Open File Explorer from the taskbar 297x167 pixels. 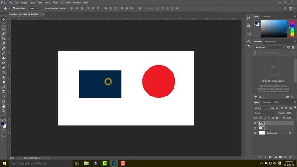pos(86,163)
